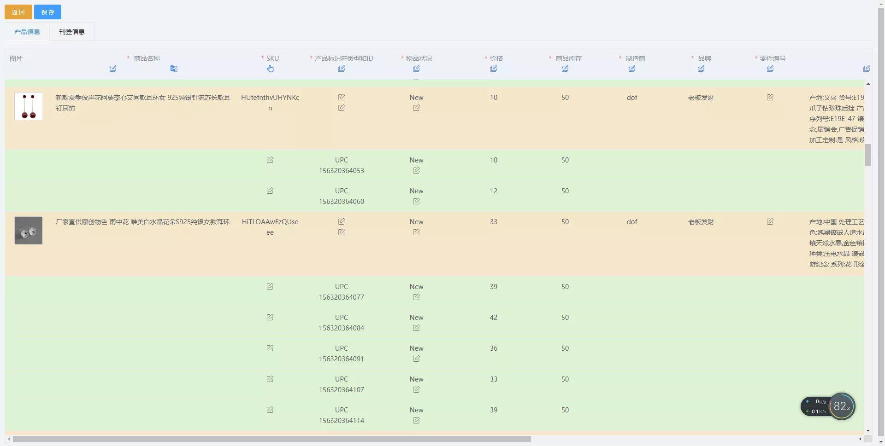Edit 零件编号 for the HiTLOAAwFzQUseee product
The image size is (885, 446).
tap(770, 222)
